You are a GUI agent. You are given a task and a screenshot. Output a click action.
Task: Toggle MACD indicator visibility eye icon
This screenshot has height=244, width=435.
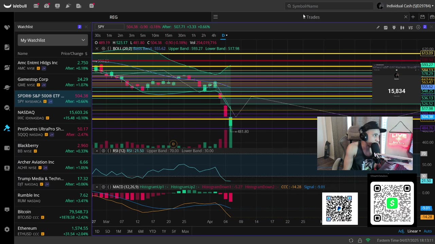coord(103,187)
